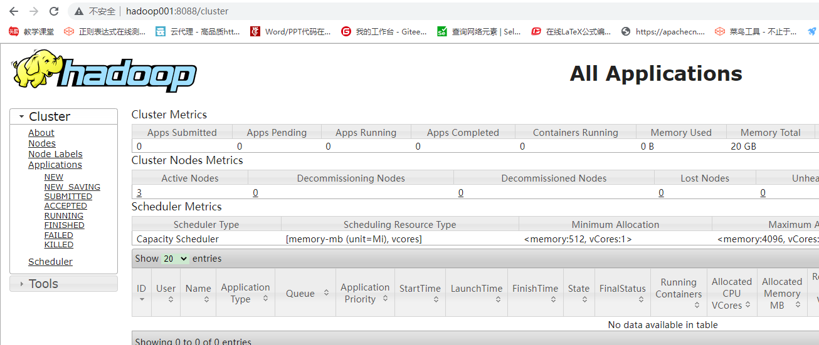This screenshot has width=819, height=345.
Task: Click the Capacity Scheduler text
Action: tap(178, 239)
